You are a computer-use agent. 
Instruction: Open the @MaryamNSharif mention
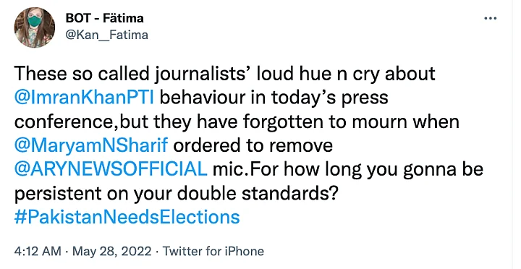[91, 145]
